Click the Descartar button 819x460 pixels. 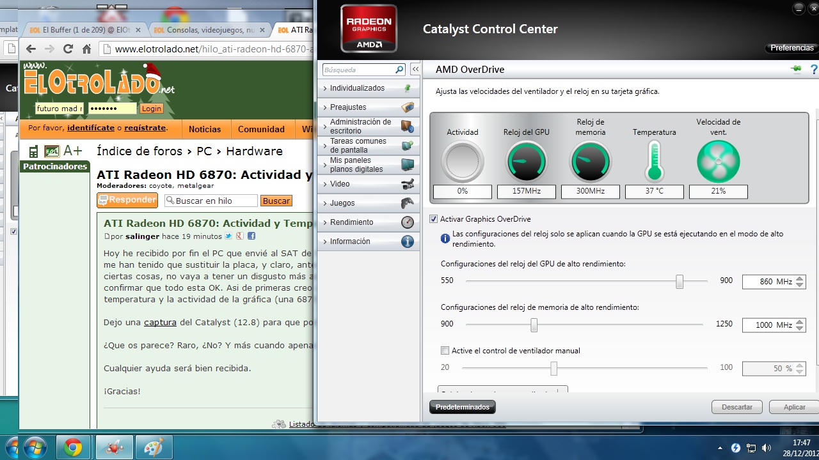pyautogui.click(x=737, y=407)
